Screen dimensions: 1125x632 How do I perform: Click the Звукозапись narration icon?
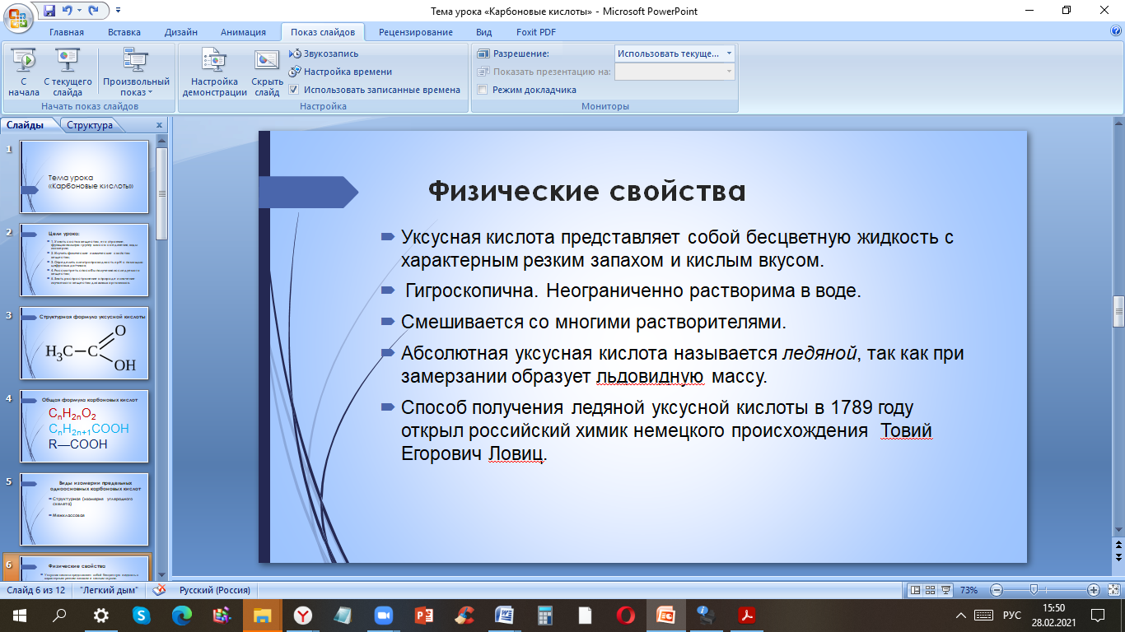(x=296, y=53)
